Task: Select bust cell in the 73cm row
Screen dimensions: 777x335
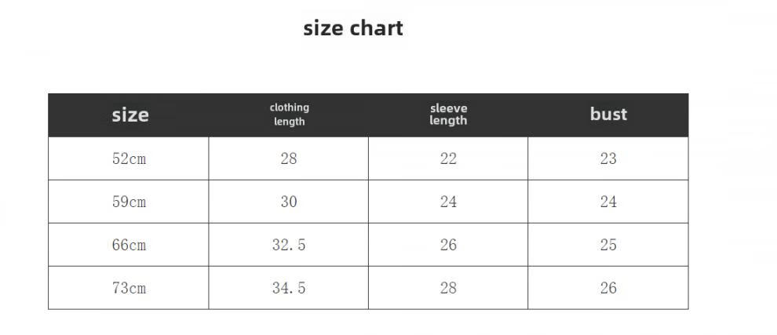Action: (608, 288)
